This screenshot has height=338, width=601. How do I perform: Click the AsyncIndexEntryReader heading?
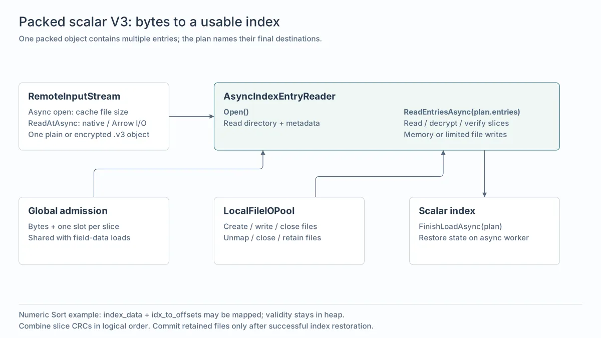pyautogui.click(x=279, y=96)
